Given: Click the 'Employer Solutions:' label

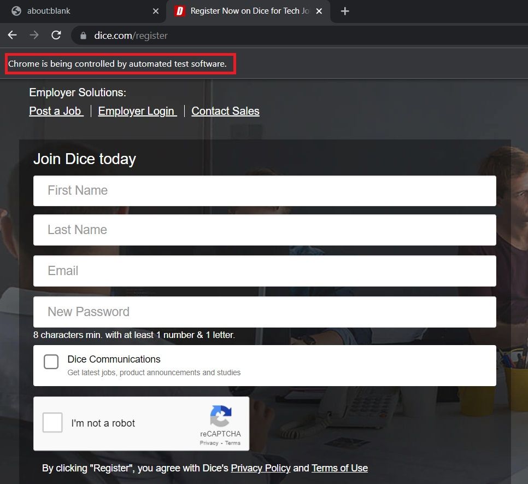Looking at the screenshot, I should click(78, 92).
